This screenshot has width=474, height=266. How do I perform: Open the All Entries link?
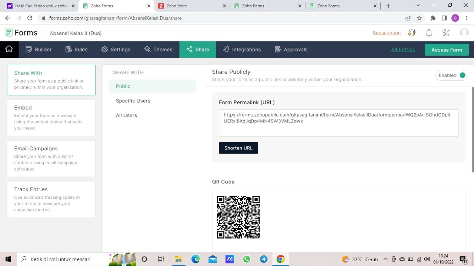(403, 50)
